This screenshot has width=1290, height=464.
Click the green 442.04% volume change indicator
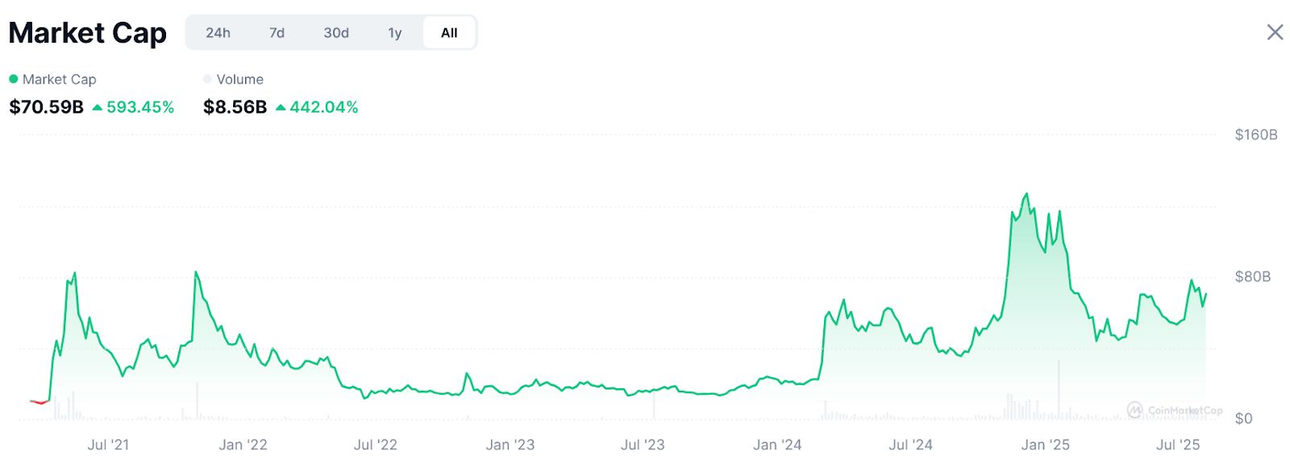click(317, 107)
